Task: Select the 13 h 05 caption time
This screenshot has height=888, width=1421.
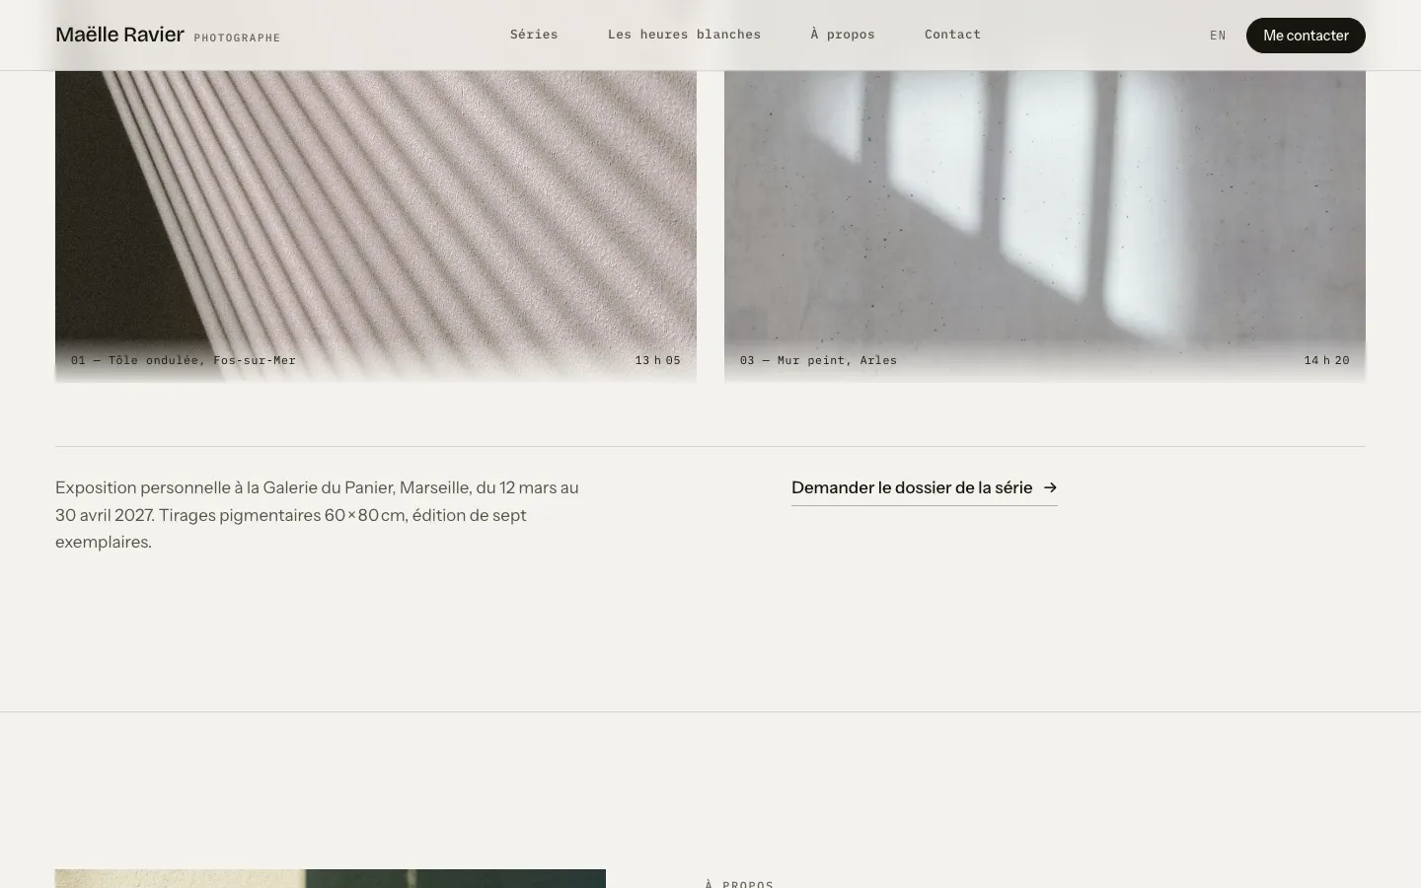Action: pyautogui.click(x=658, y=360)
